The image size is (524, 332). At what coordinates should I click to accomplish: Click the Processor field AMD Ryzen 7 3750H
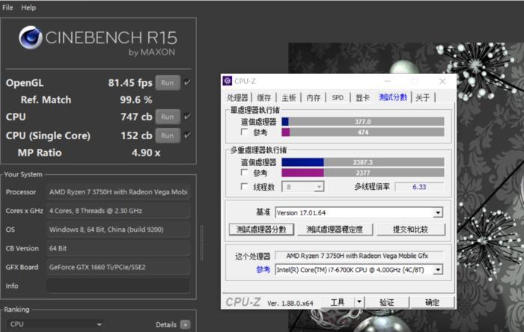coord(118,192)
